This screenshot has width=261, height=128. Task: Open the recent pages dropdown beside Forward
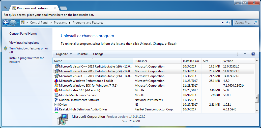18,23
